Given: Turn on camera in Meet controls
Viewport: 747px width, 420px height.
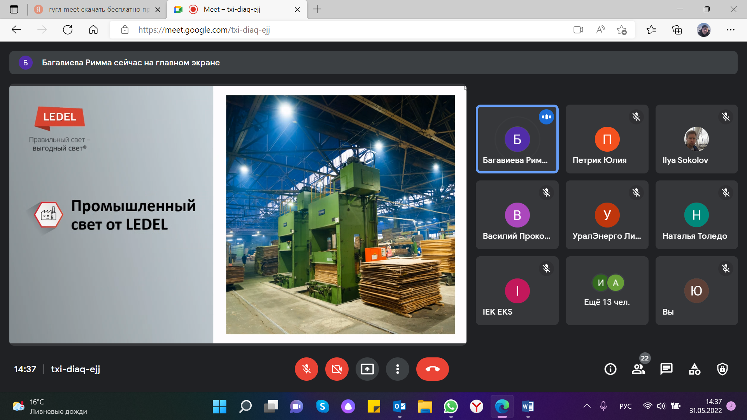Looking at the screenshot, I should click(x=337, y=369).
